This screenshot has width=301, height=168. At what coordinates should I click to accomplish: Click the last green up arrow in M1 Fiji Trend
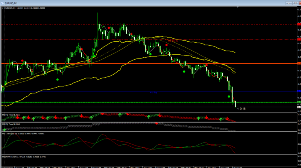pos(221,119)
